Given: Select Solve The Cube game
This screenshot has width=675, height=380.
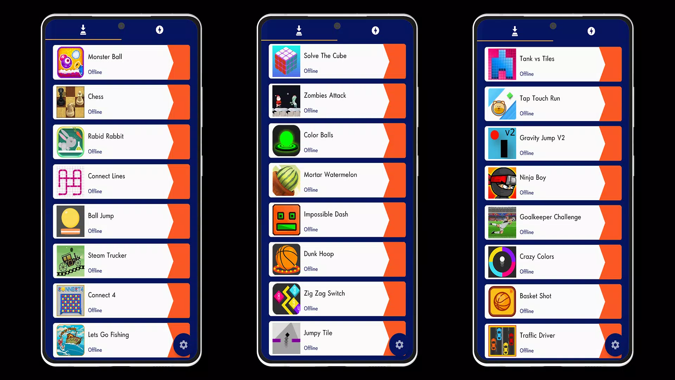Looking at the screenshot, I should tap(337, 62).
